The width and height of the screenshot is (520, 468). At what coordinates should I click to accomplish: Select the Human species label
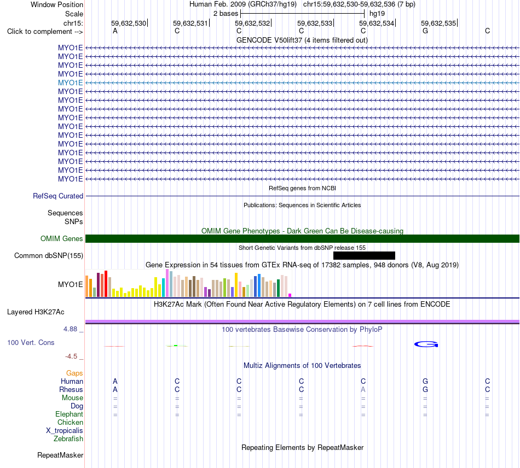click(x=72, y=382)
